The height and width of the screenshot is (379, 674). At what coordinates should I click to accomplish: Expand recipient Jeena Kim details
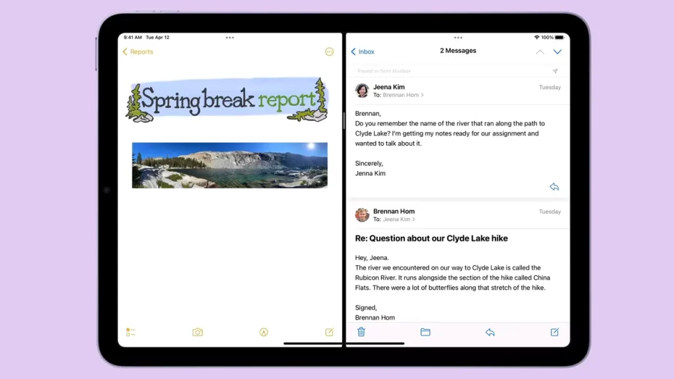[x=398, y=219]
